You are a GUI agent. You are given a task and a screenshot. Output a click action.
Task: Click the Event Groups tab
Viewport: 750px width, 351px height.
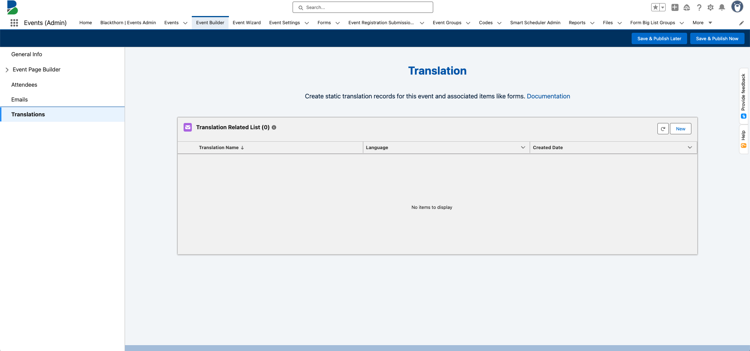[x=447, y=23]
